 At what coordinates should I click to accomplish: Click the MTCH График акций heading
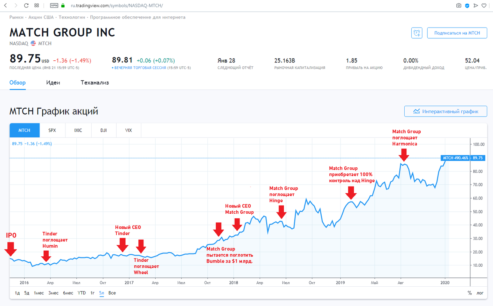[x=53, y=111]
